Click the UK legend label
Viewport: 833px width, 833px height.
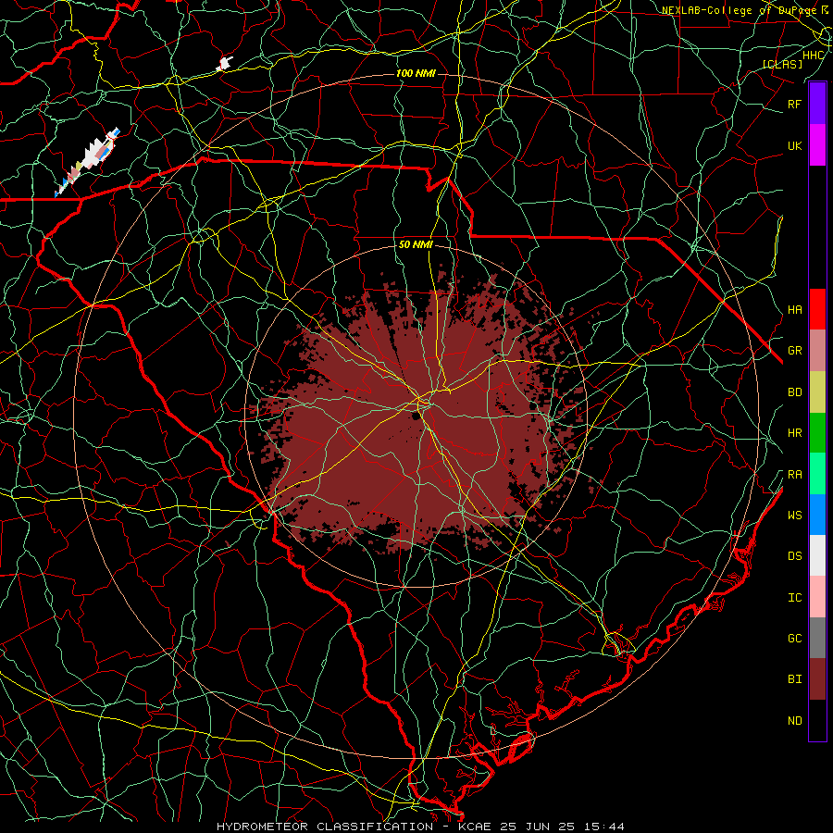pyautogui.click(x=794, y=145)
